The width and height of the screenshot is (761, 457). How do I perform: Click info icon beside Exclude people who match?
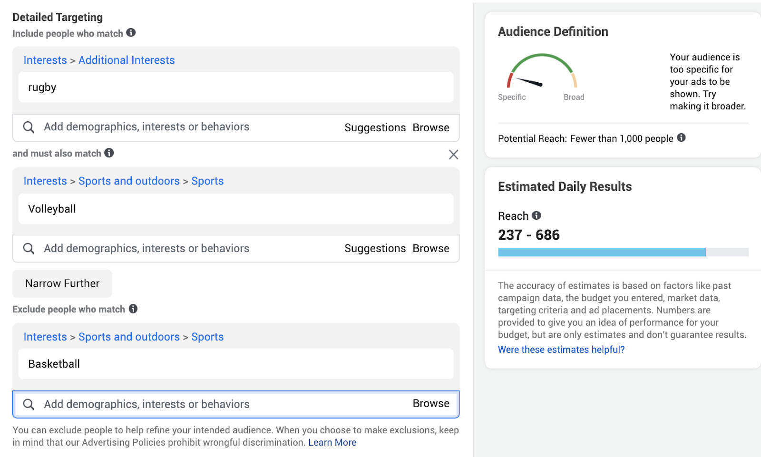(133, 309)
